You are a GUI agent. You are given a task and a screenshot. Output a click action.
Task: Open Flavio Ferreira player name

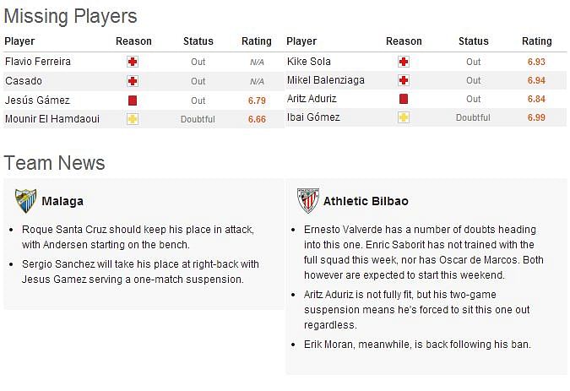tap(38, 62)
